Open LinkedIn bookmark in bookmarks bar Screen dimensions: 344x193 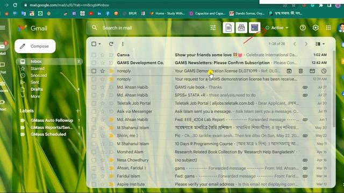(99, 13)
